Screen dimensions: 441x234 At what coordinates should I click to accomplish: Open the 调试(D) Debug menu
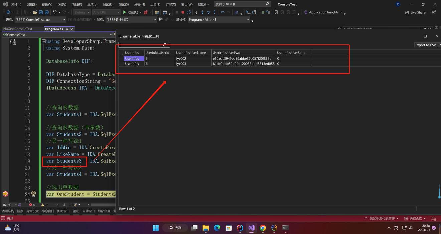pos(108,4)
